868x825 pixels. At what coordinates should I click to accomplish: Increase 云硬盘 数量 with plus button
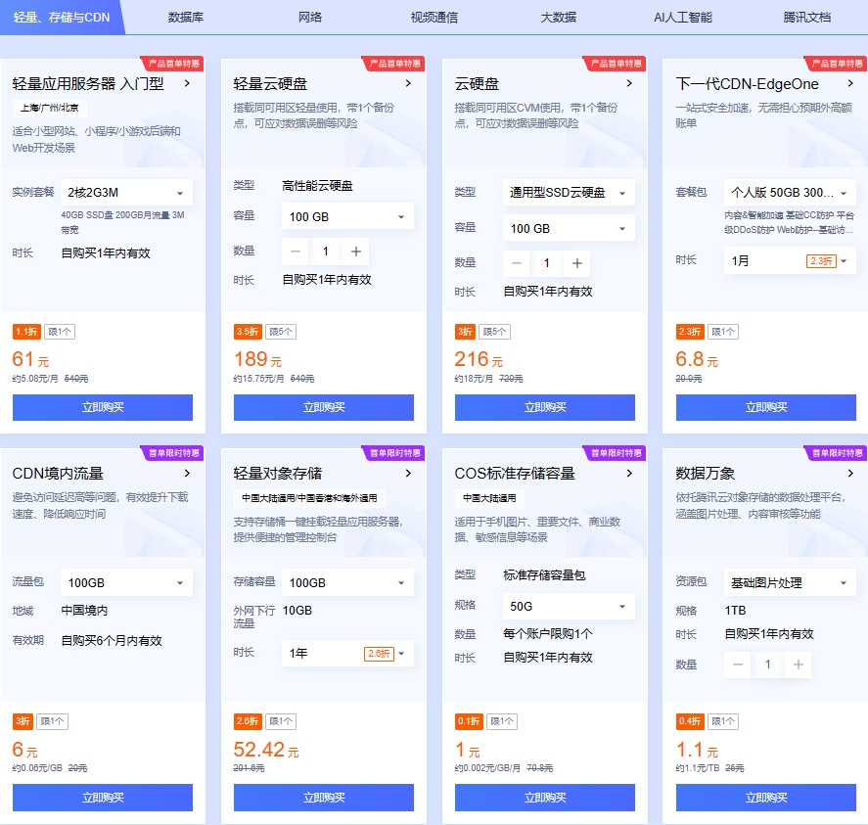click(x=574, y=262)
